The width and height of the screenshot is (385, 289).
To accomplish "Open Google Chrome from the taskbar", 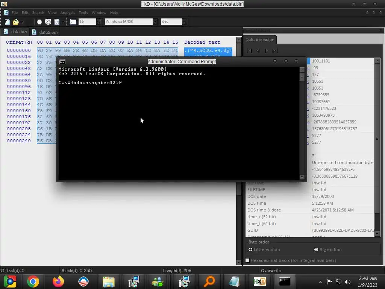I will 33,281.
